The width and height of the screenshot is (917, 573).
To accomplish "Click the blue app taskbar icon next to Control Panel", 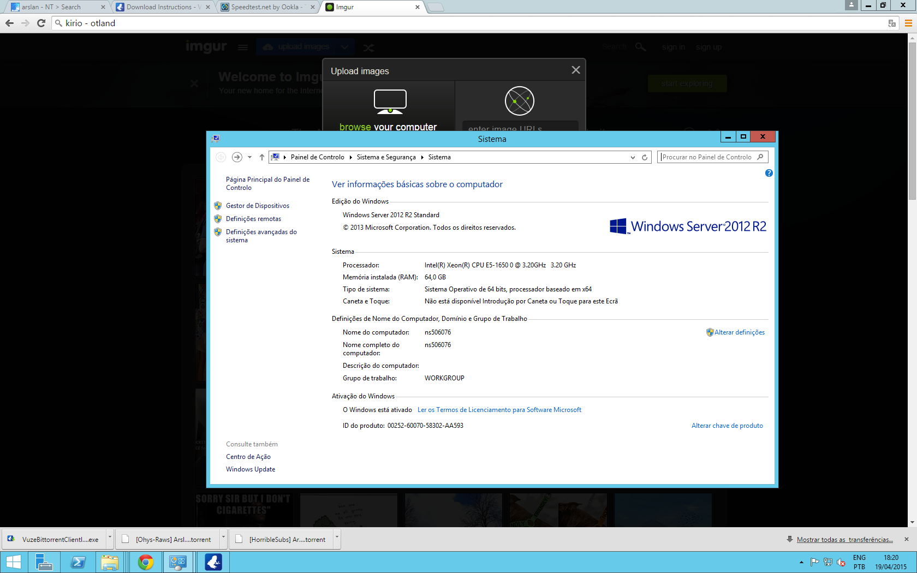I will [x=213, y=562].
